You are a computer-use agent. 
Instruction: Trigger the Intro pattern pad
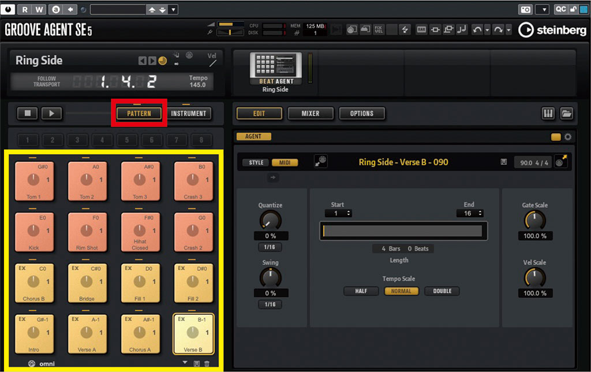[x=34, y=334]
